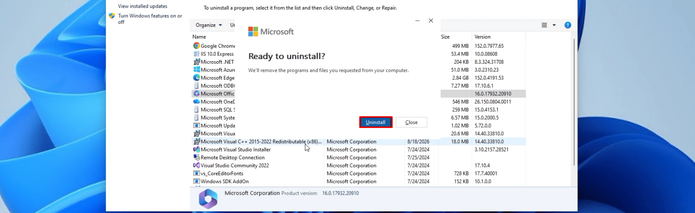695x213 pixels.
Task: Click the vs_CoreEditorFonts icon
Action: pyautogui.click(x=196, y=173)
